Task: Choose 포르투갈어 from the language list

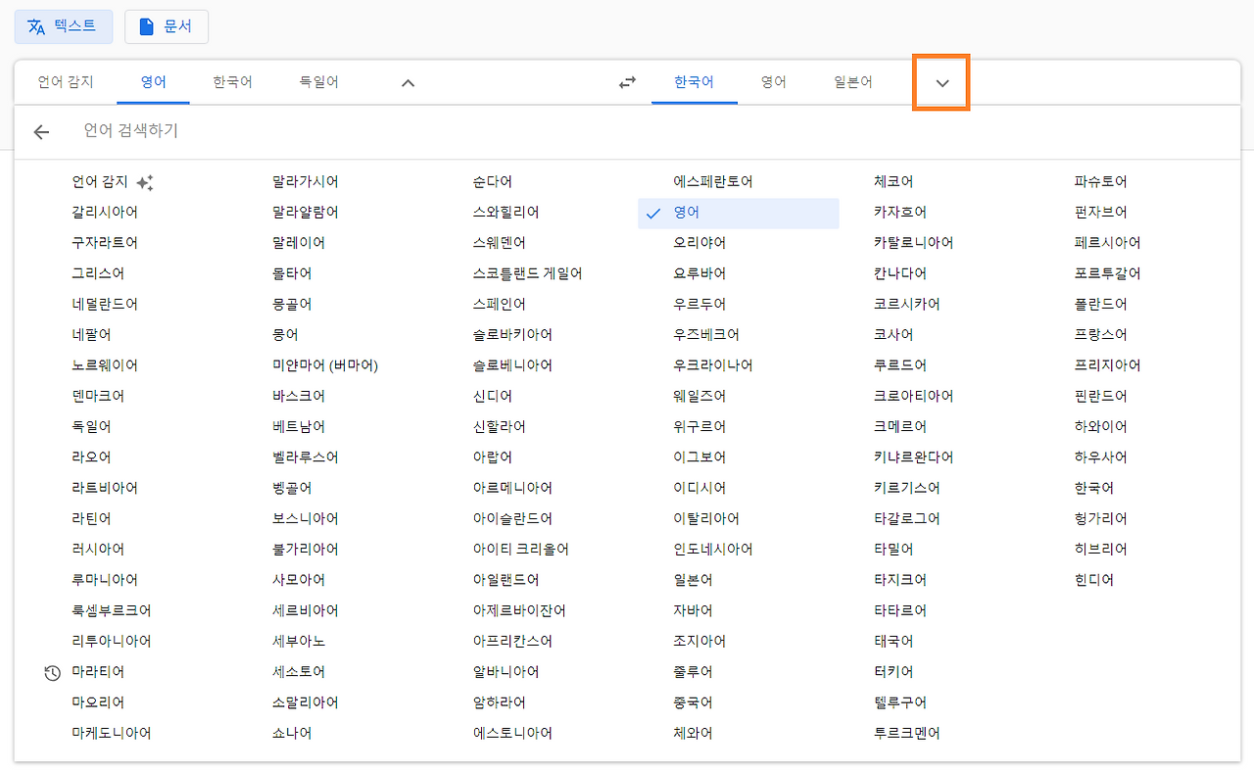Action: pyautogui.click(x=1108, y=273)
